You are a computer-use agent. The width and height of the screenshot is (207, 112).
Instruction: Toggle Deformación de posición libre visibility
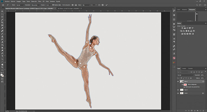184,87
